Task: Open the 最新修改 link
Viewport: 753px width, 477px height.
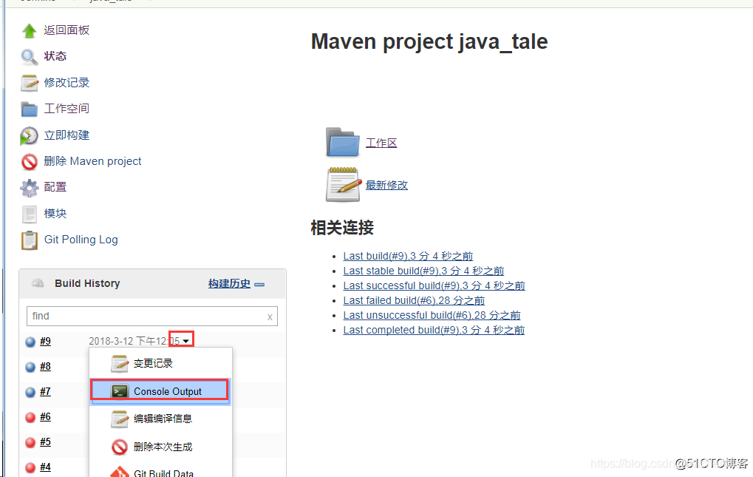Action: [x=386, y=185]
